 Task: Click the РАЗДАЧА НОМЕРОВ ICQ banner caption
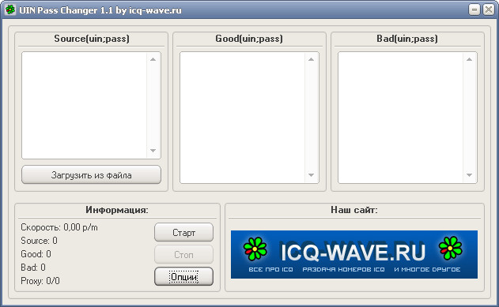point(344,270)
